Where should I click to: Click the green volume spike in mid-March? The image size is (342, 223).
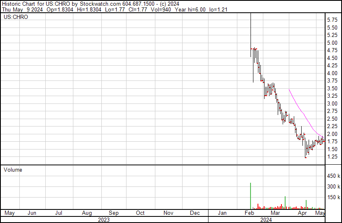click(x=285, y=202)
